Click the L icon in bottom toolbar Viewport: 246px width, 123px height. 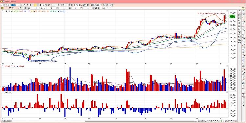[232, 121]
